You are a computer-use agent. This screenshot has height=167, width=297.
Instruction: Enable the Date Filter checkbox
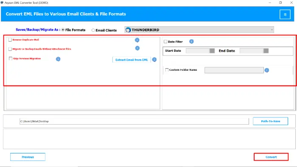[165, 42]
